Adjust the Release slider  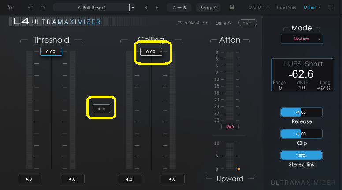click(x=301, y=112)
